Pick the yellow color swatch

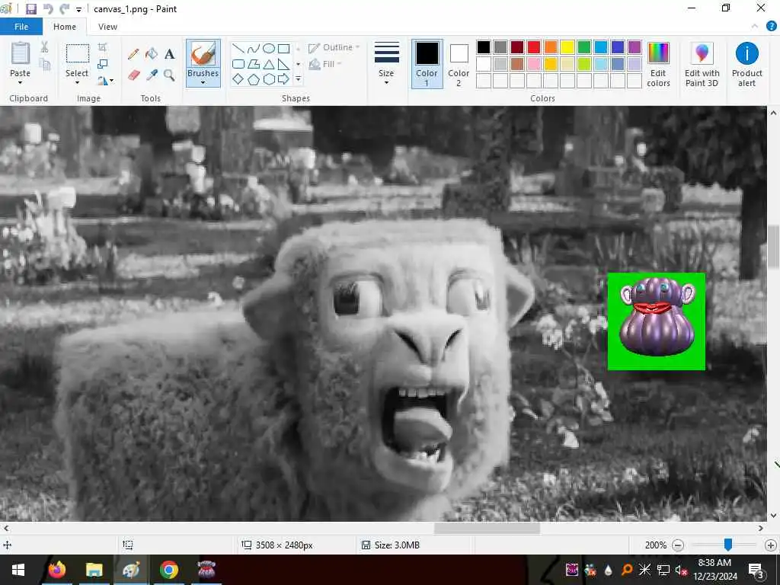pyautogui.click(x=567, y=47)
